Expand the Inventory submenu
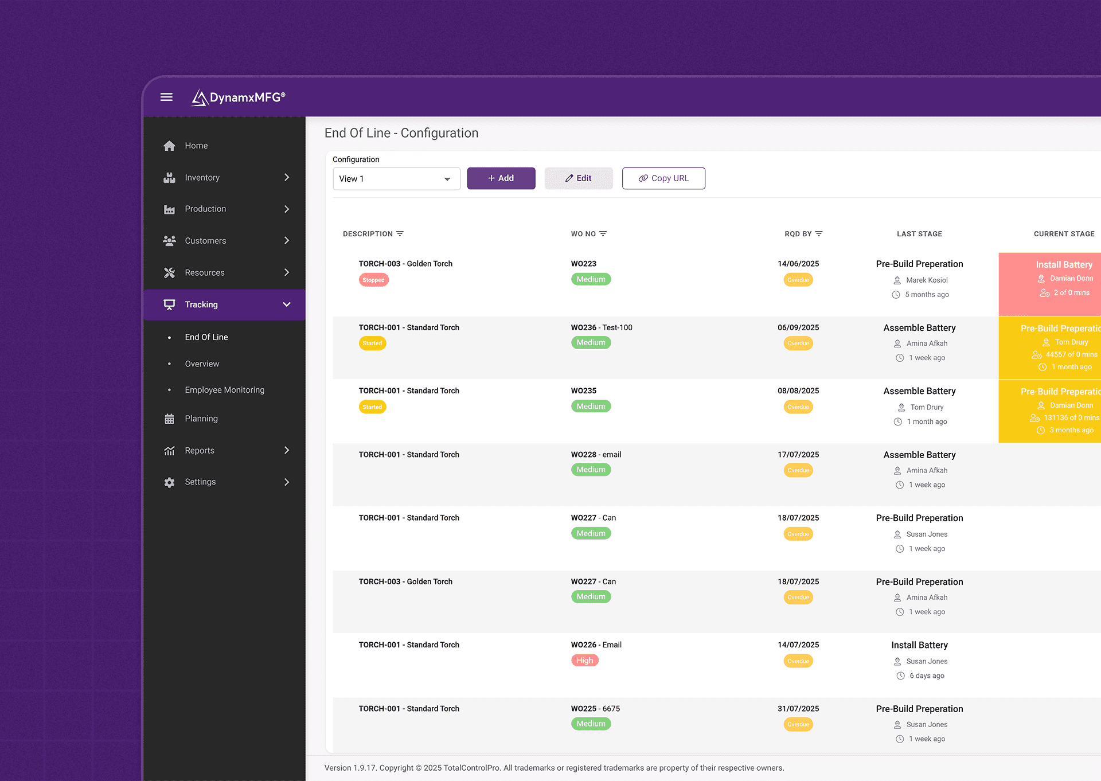The height and width of the screenshot is (781, 1101). pyautogui.click(x=287, y=177)
